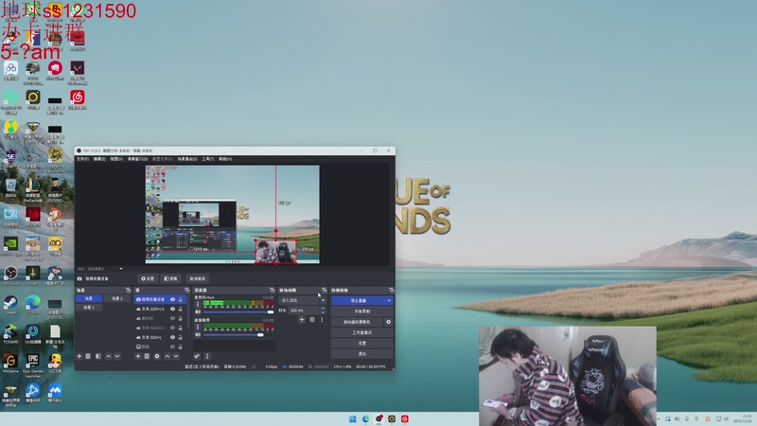
Task: Select 场景 3 in scene list
Action: [x=117, y=298]
